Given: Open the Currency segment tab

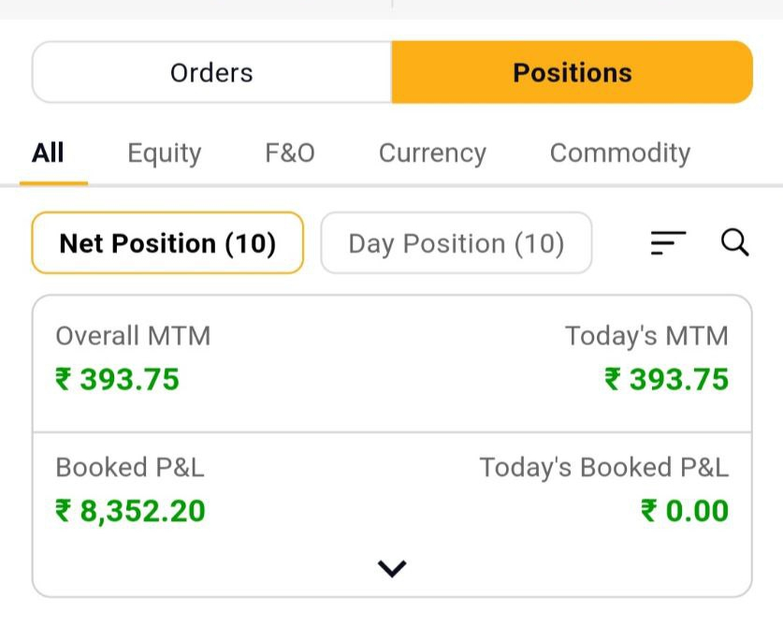Looking at the screenshot, I should point(432,153).
